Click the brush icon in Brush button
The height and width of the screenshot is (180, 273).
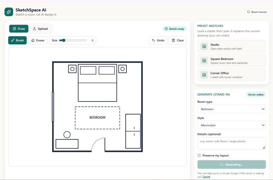[x=13, y=40]
